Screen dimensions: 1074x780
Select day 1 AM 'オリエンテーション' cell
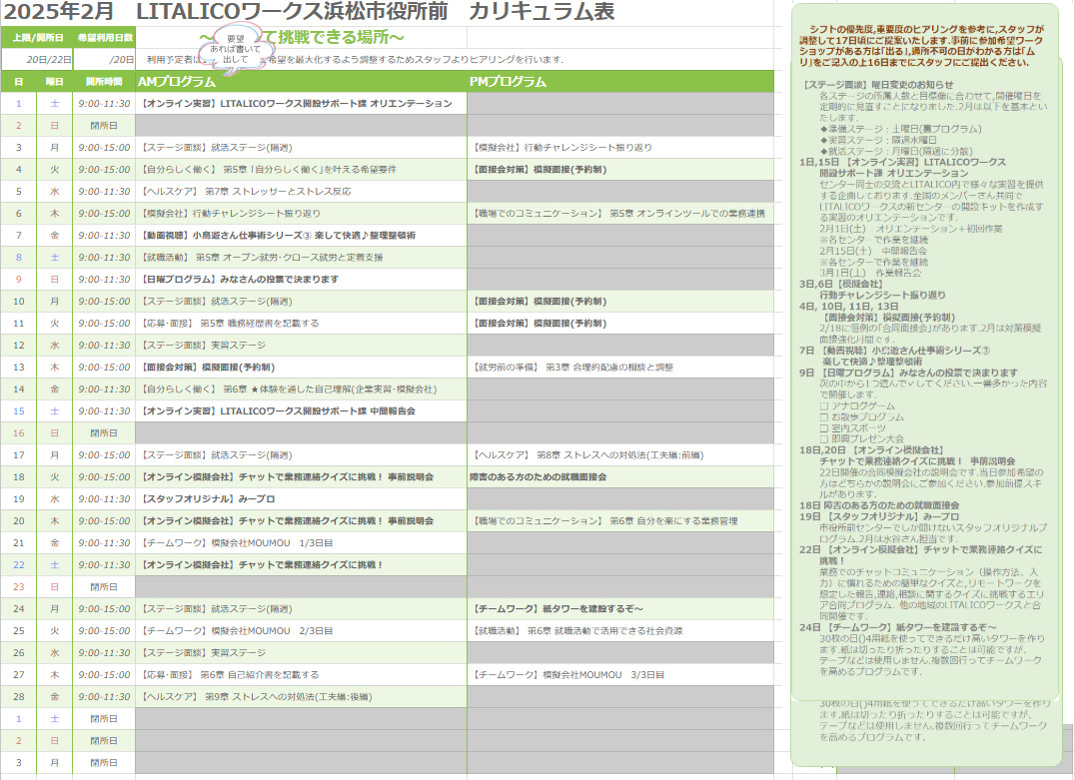pyautogui.click(x=302, y=104)
